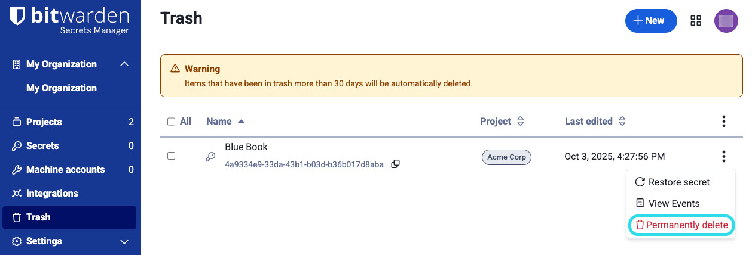The width and height of the screenshot is (755, 255).
Task: Open the table header options menu icon
Action: point(723,122)
